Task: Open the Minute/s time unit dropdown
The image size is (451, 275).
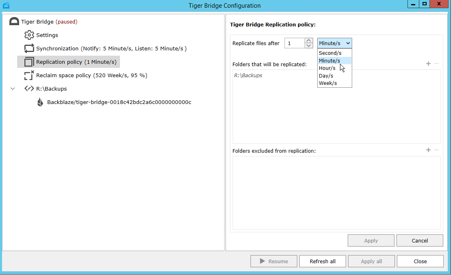Action: (x=335, y=43)
